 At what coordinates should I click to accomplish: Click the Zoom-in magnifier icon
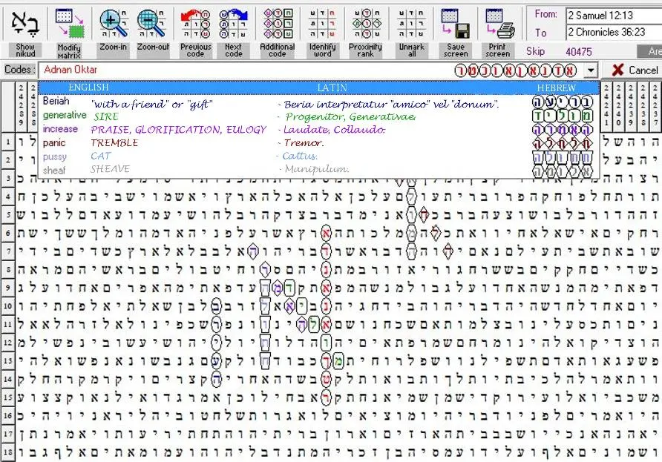113,24
